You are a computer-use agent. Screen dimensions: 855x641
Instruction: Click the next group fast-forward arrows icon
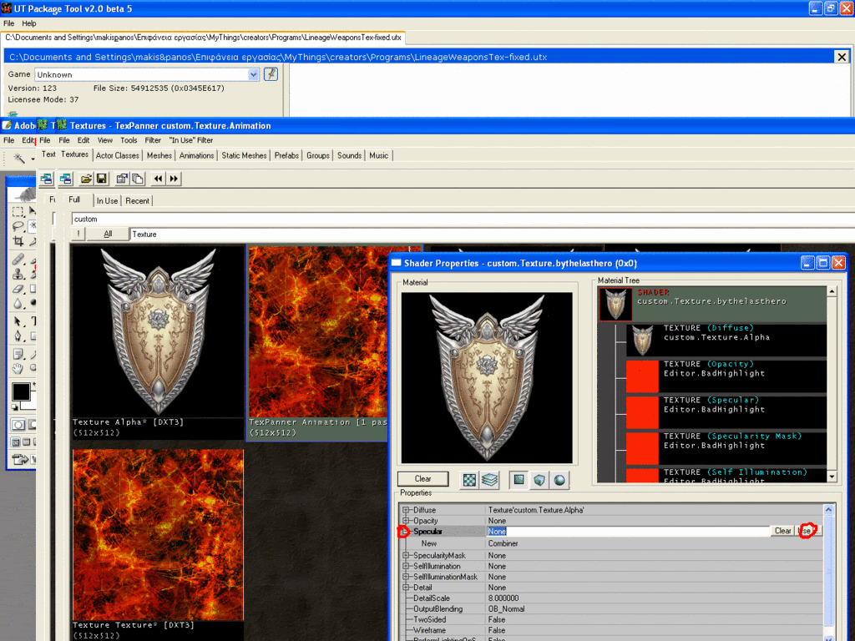point(174,179)
